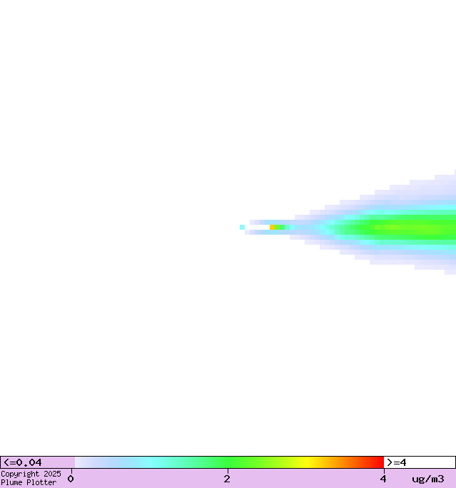Click the 'Plume Plotter' text
Image resolution: width=456 pixels, height=488 pixels.
29,482
